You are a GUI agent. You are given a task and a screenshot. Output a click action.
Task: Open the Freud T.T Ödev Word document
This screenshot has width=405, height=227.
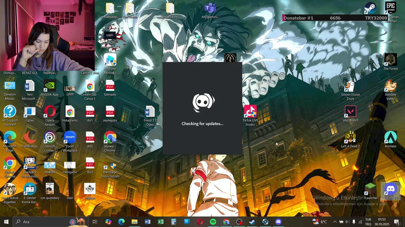click(150, 116)
